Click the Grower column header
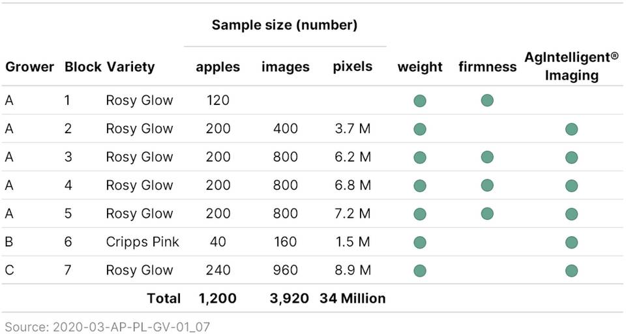The image size is (626, 334). pos(30,67)
